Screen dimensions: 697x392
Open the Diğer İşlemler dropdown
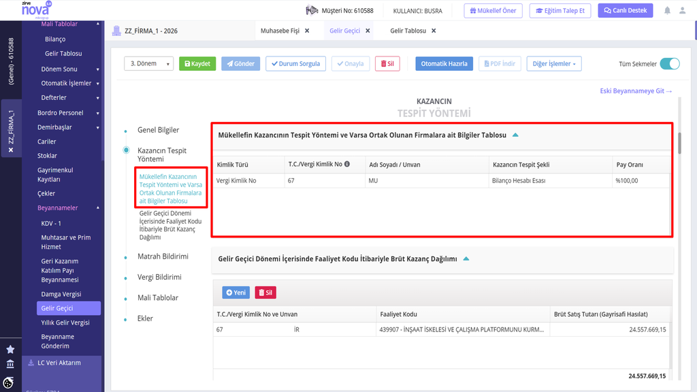[x=554, y=63]
